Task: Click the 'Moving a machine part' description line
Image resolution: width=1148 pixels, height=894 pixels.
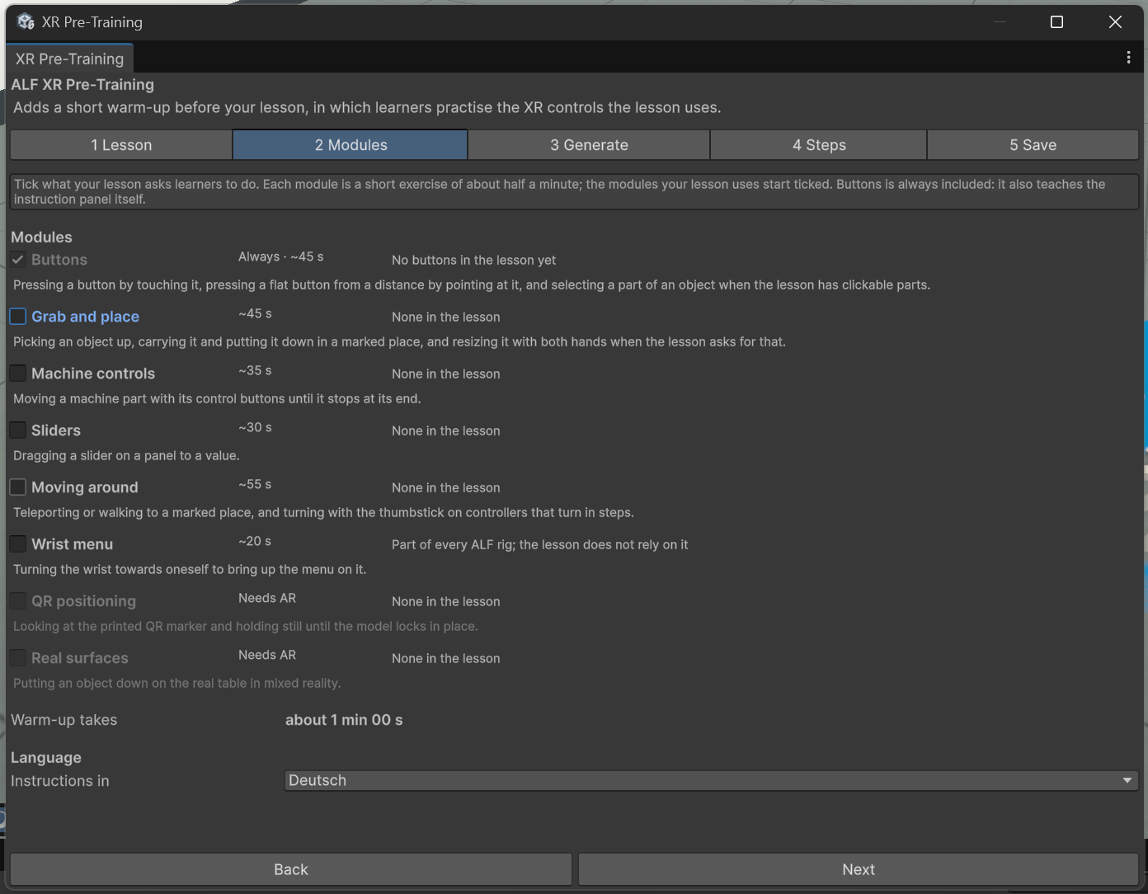Action: pos(217,398)
